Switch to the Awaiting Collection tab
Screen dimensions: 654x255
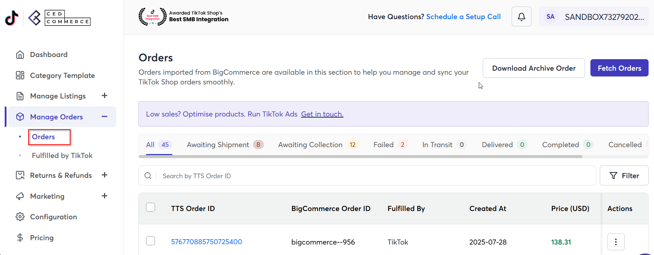click(x=318, y=145)
